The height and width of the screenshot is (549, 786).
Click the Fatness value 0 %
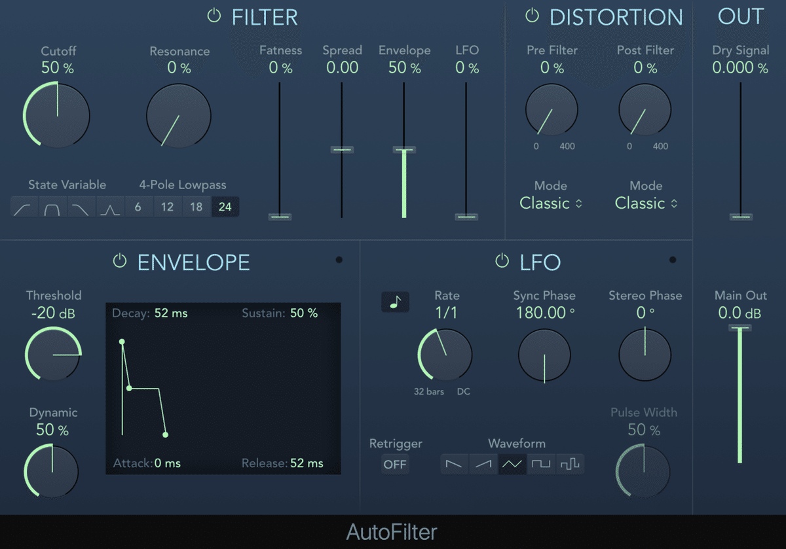(x=280, y=67)
